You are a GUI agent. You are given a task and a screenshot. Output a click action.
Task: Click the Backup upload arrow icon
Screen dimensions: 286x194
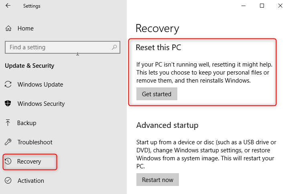click(x=8, y=123)
